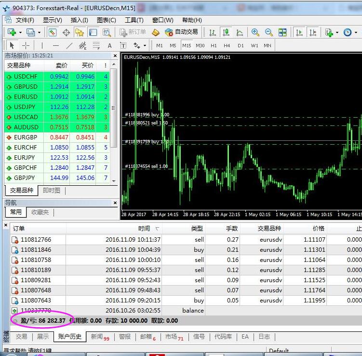Screen dimensions: 362x356
Task: Expand the New Chart dropdown arrow
Action: click(x=20, y=33)
